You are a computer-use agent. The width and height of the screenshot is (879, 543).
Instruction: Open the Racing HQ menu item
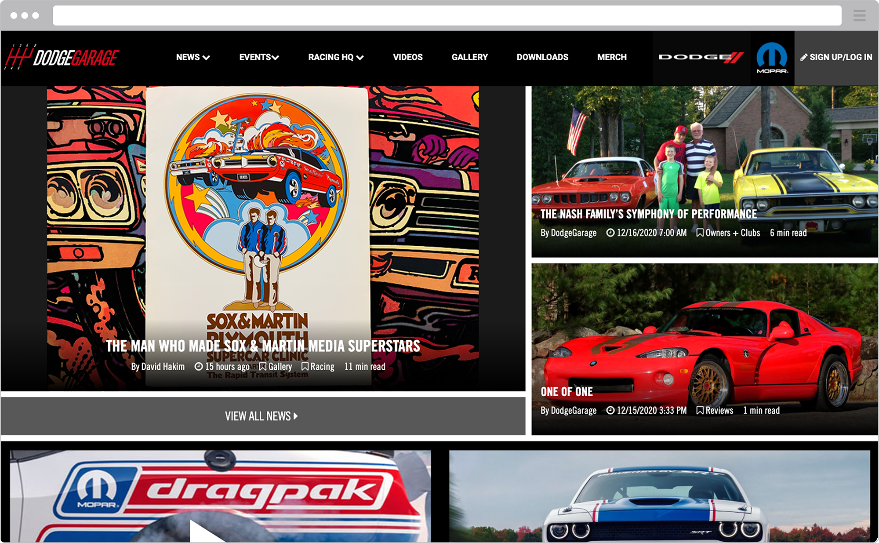[x=331, y=57]
